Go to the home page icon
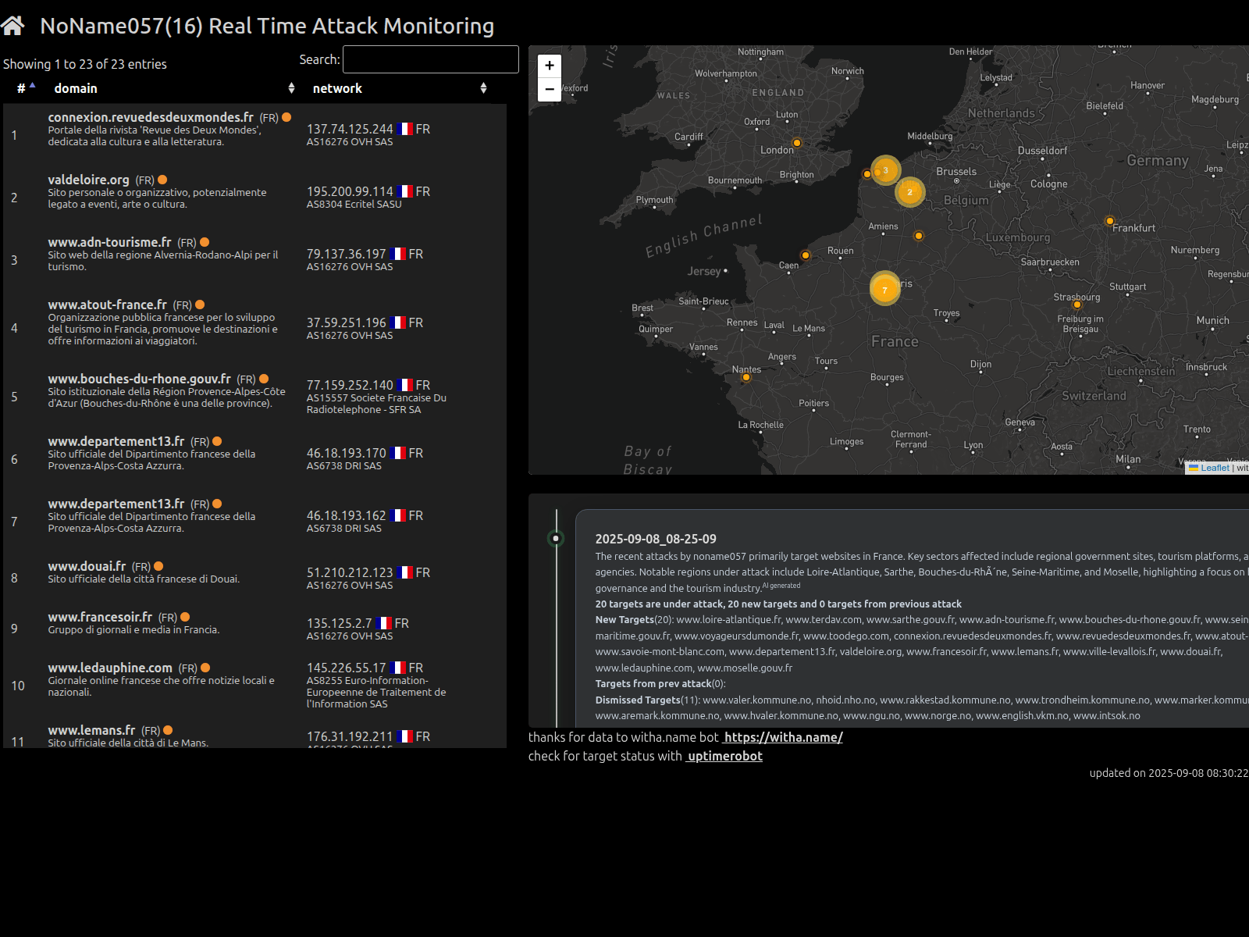 [x=12, y=26]
